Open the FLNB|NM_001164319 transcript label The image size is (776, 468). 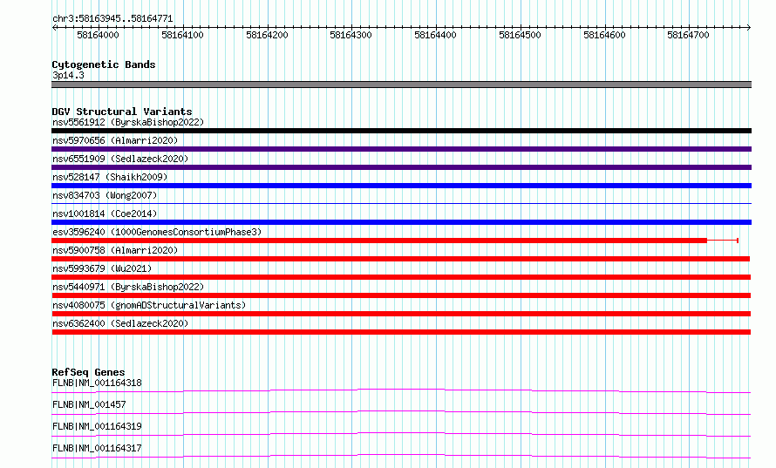tap(97, 426)
